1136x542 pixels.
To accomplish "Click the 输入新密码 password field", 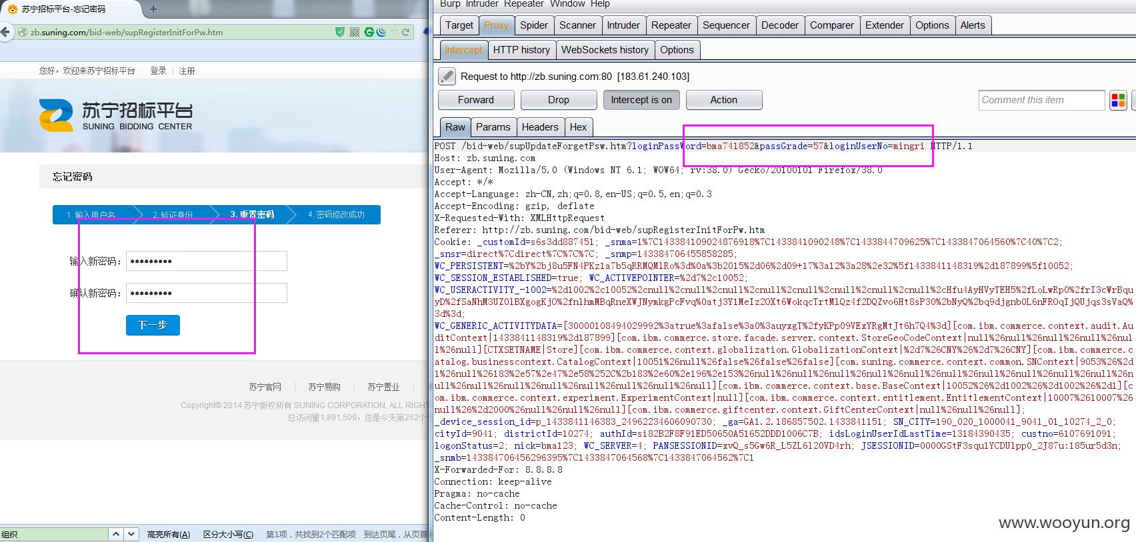I will pyautogui.click(x=207, y=261).
